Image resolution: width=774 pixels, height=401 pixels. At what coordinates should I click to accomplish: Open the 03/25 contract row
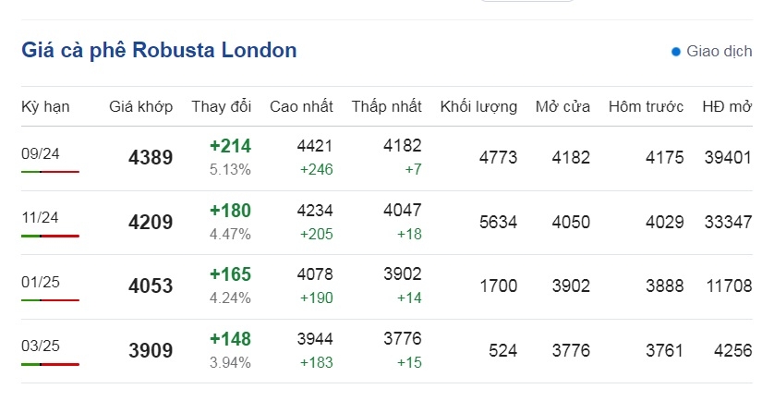pos(387,351)
